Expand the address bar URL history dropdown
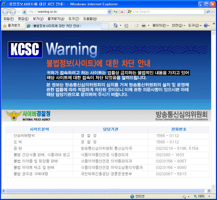Viewport: 217px width, 200px height. point(109,12)
